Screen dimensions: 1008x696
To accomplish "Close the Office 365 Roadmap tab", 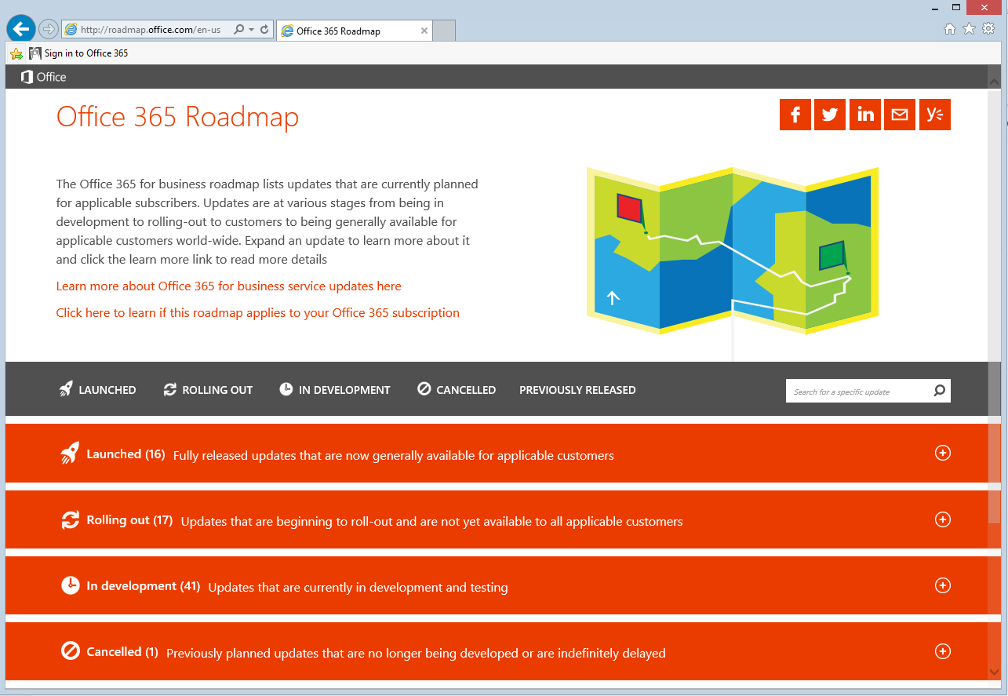I will [424, 31].
